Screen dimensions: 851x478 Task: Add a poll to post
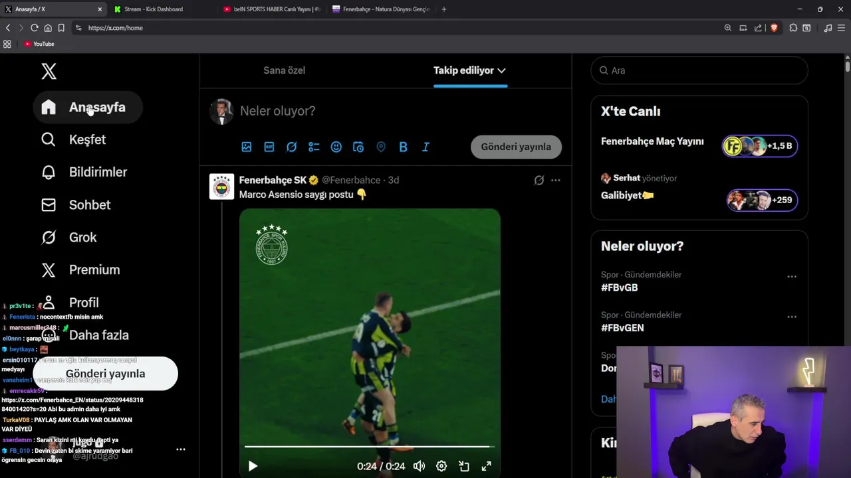point(314,147)
